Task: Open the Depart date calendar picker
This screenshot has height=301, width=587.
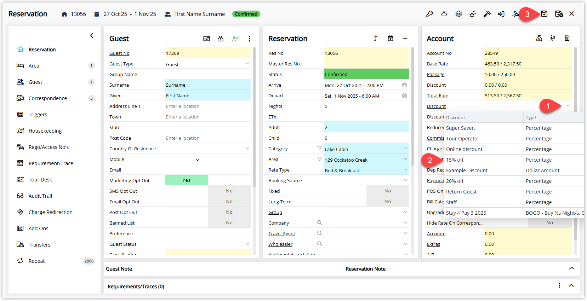Action: point(404,96)
